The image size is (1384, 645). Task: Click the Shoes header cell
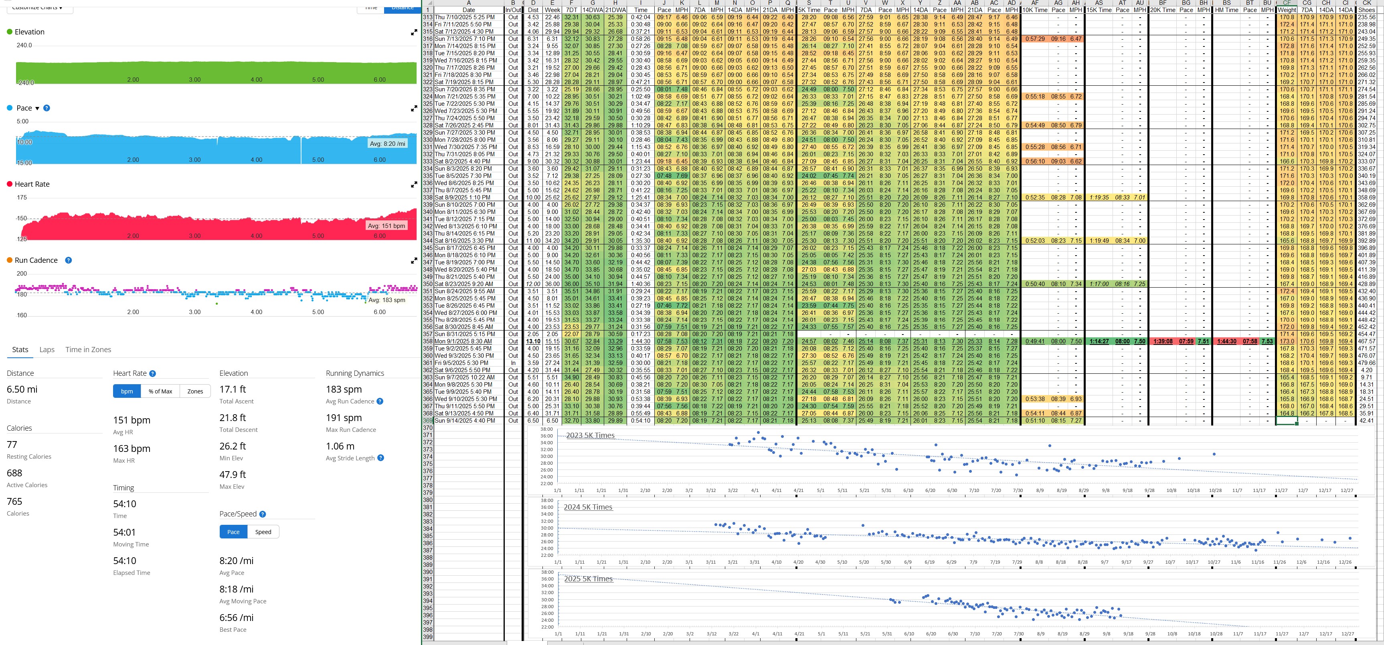[x=1366, y=10]
